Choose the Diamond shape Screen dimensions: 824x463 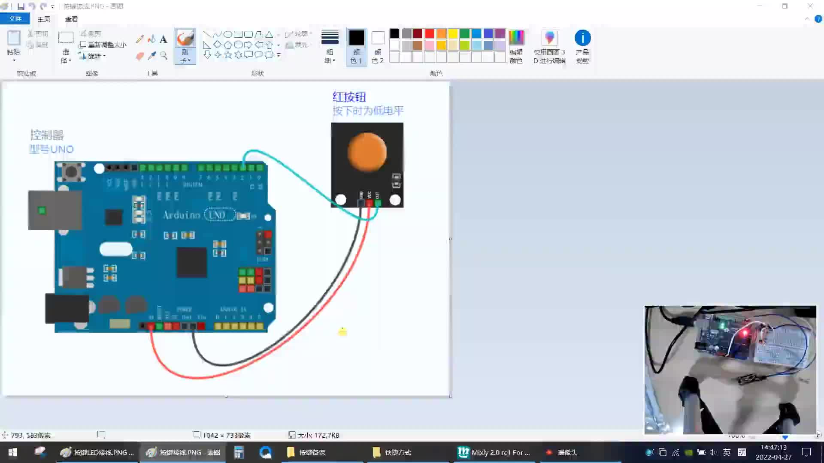click(x=217, y=45)
